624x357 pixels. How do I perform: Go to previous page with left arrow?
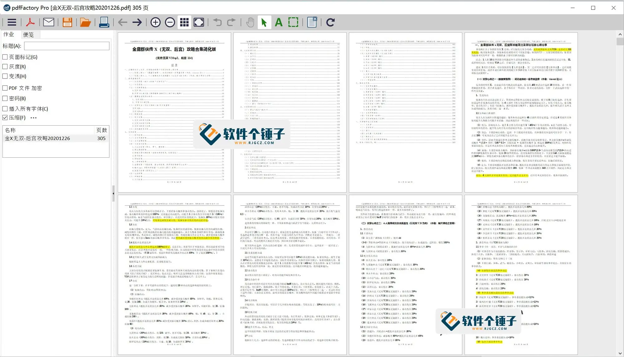click(123, 22)
